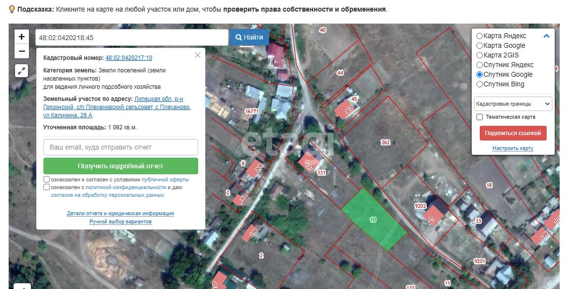Click building 30 on the map
Image resolution: width=577 pixels, height=289 pixels.
(x=240, y=199)
